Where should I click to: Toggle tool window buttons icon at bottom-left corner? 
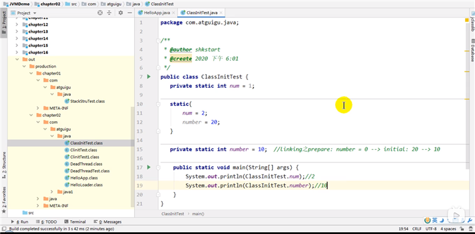click(3, 229)
